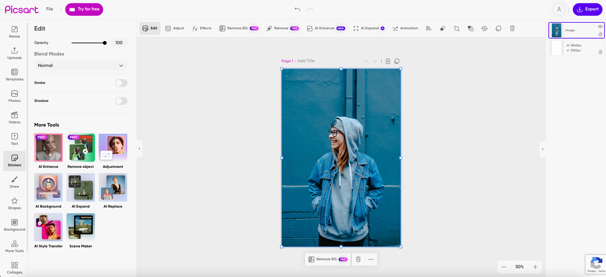
Task: Open the Photos panel
Action: coord(14,96)
